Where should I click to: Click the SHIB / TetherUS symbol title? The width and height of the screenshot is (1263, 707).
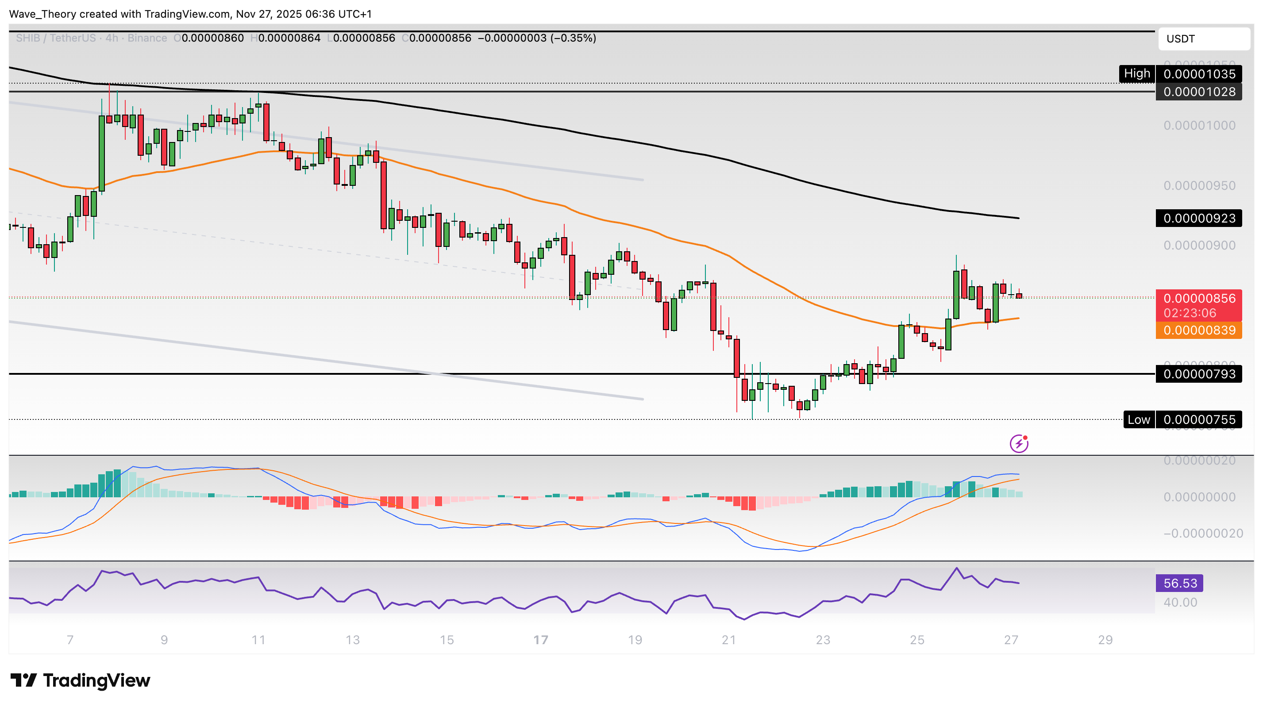point(55,38)
